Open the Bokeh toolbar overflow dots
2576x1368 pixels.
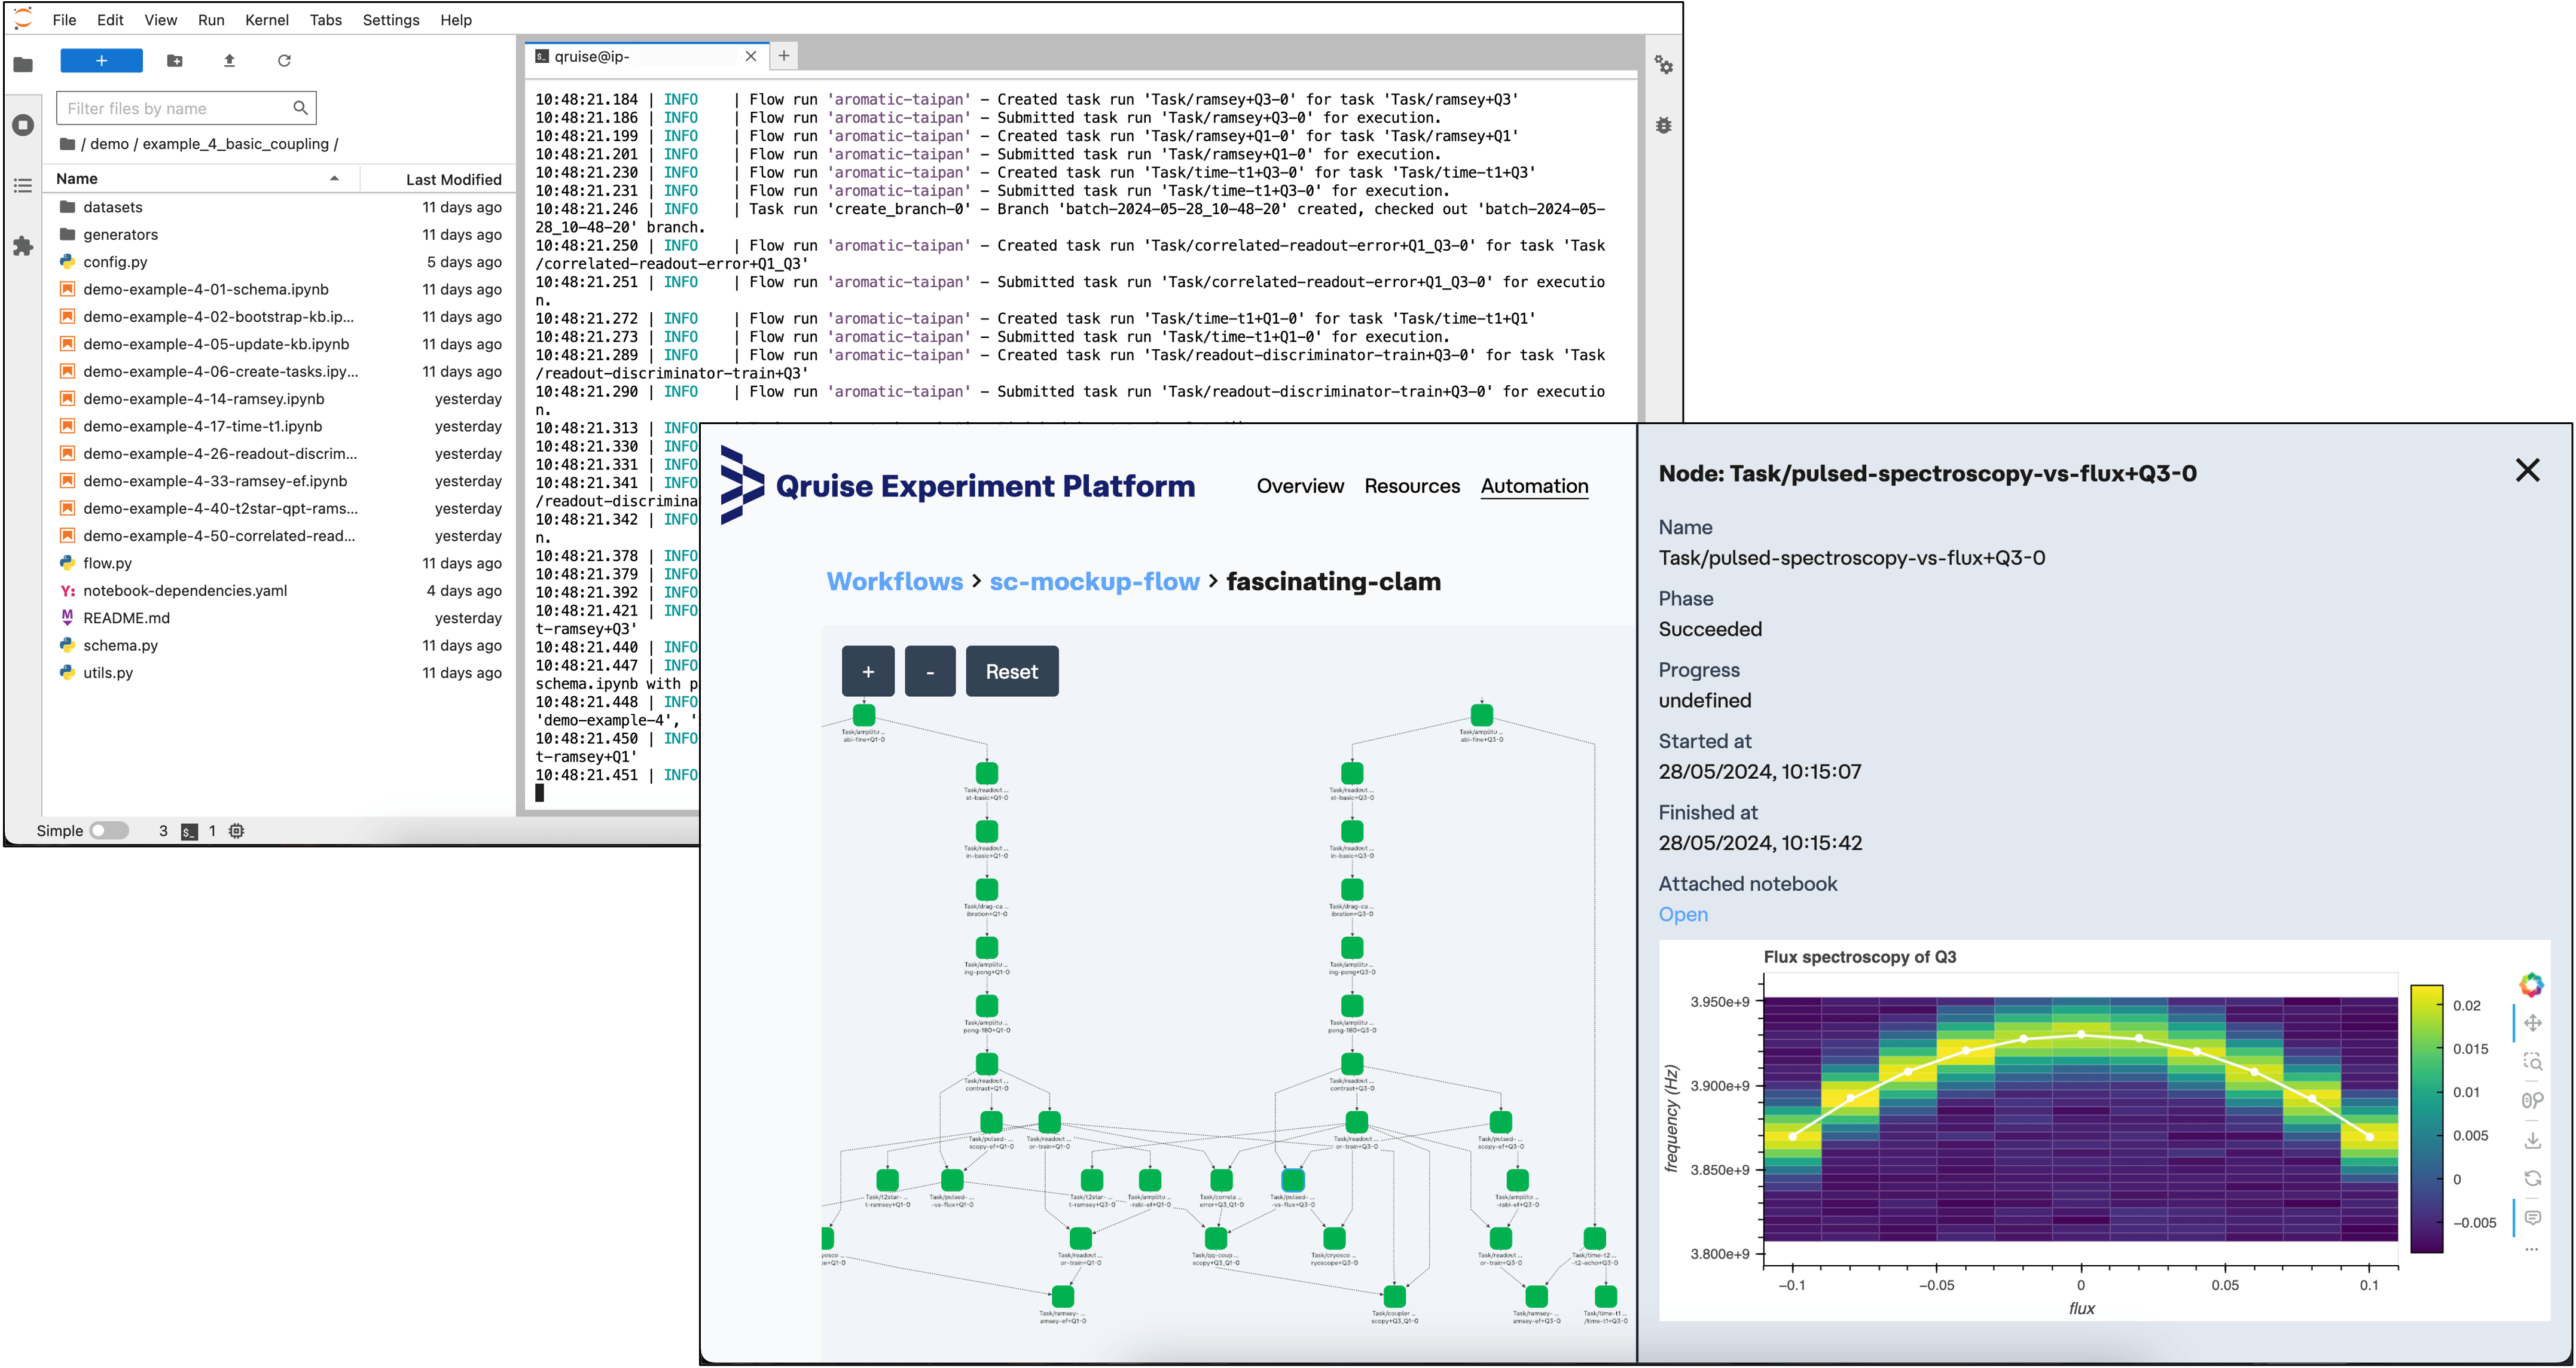(2532, 1250)
